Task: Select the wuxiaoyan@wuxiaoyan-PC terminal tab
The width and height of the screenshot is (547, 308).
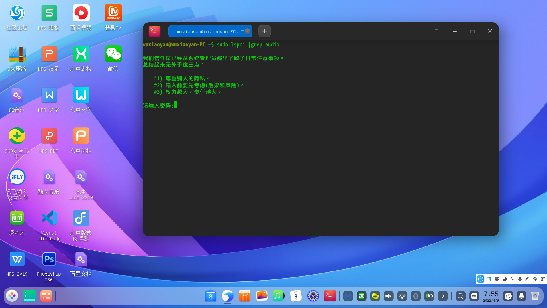Action: 207,31
